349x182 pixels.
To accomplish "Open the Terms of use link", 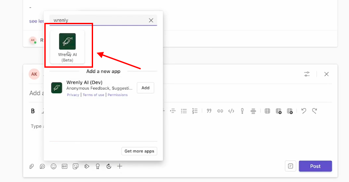I will click(93, 95).
